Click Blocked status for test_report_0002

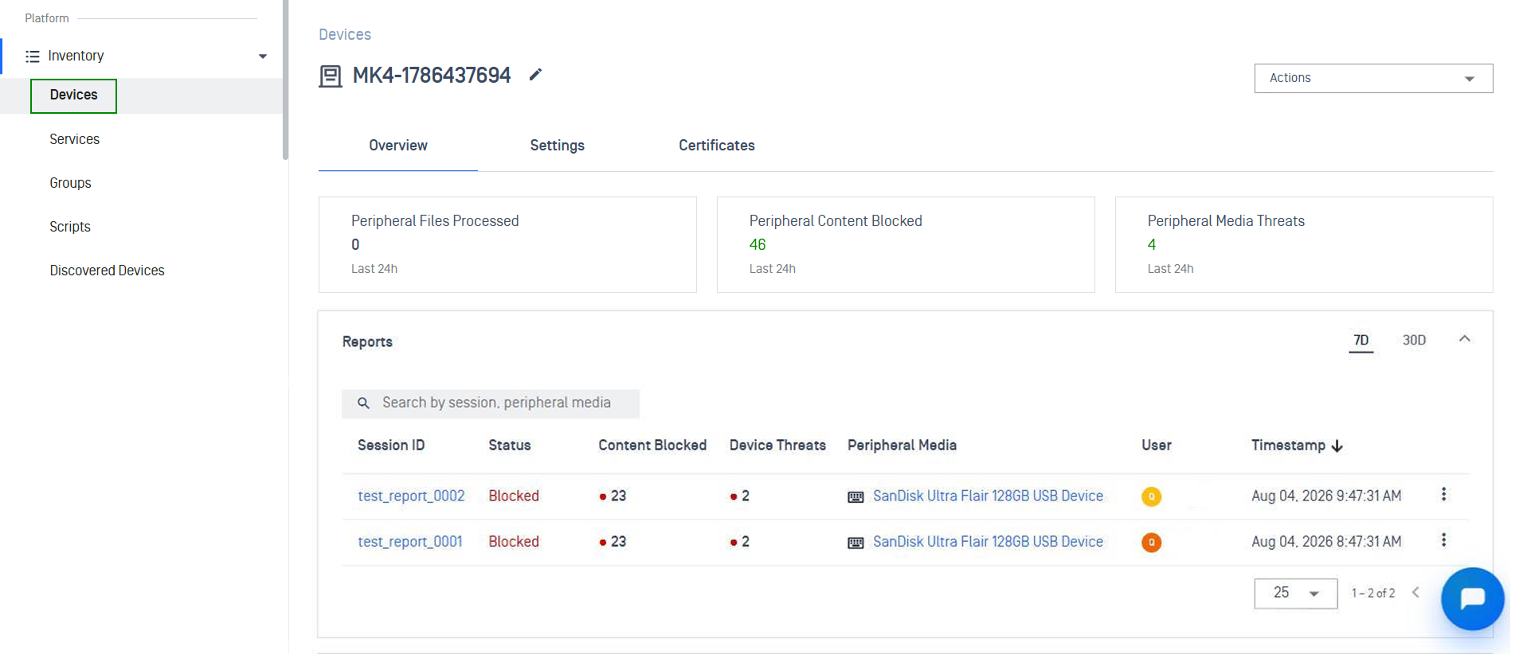(514, 496)
